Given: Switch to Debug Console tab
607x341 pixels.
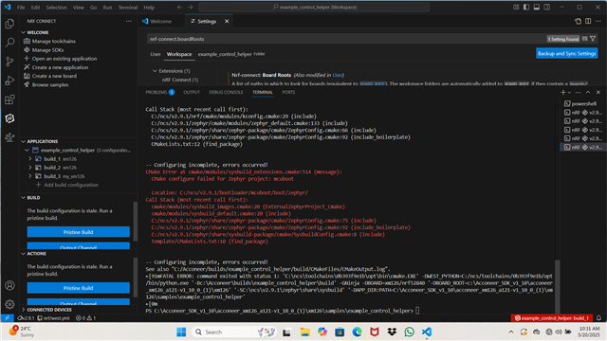Looking at the screenshot, I should click(x=226, y=92).
